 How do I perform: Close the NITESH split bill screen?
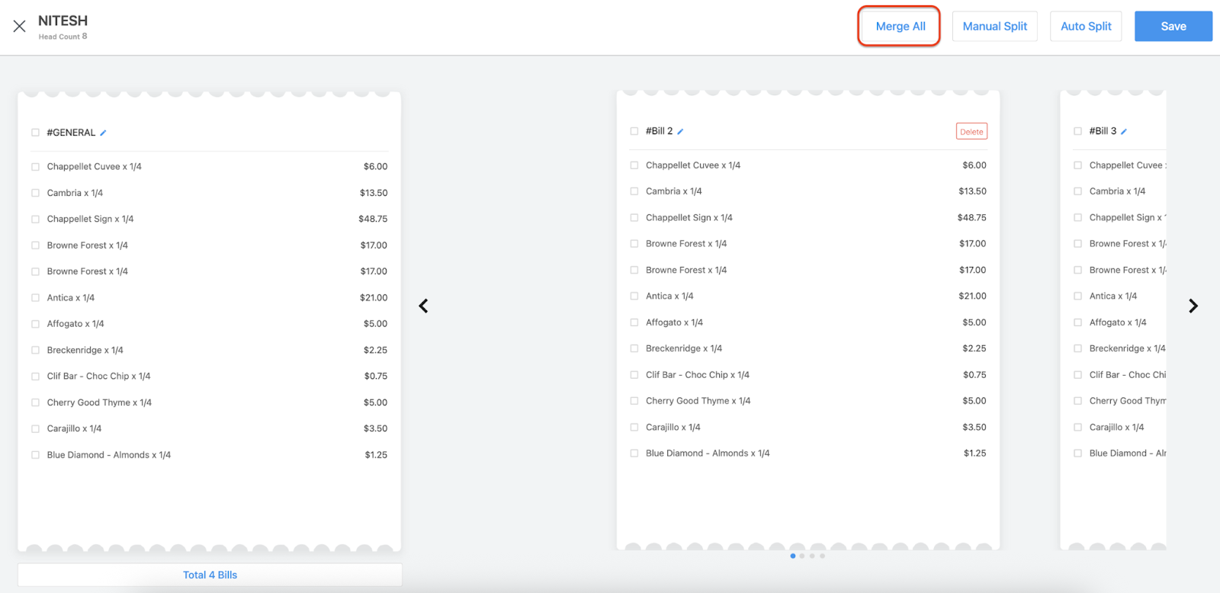click(20, 27)
